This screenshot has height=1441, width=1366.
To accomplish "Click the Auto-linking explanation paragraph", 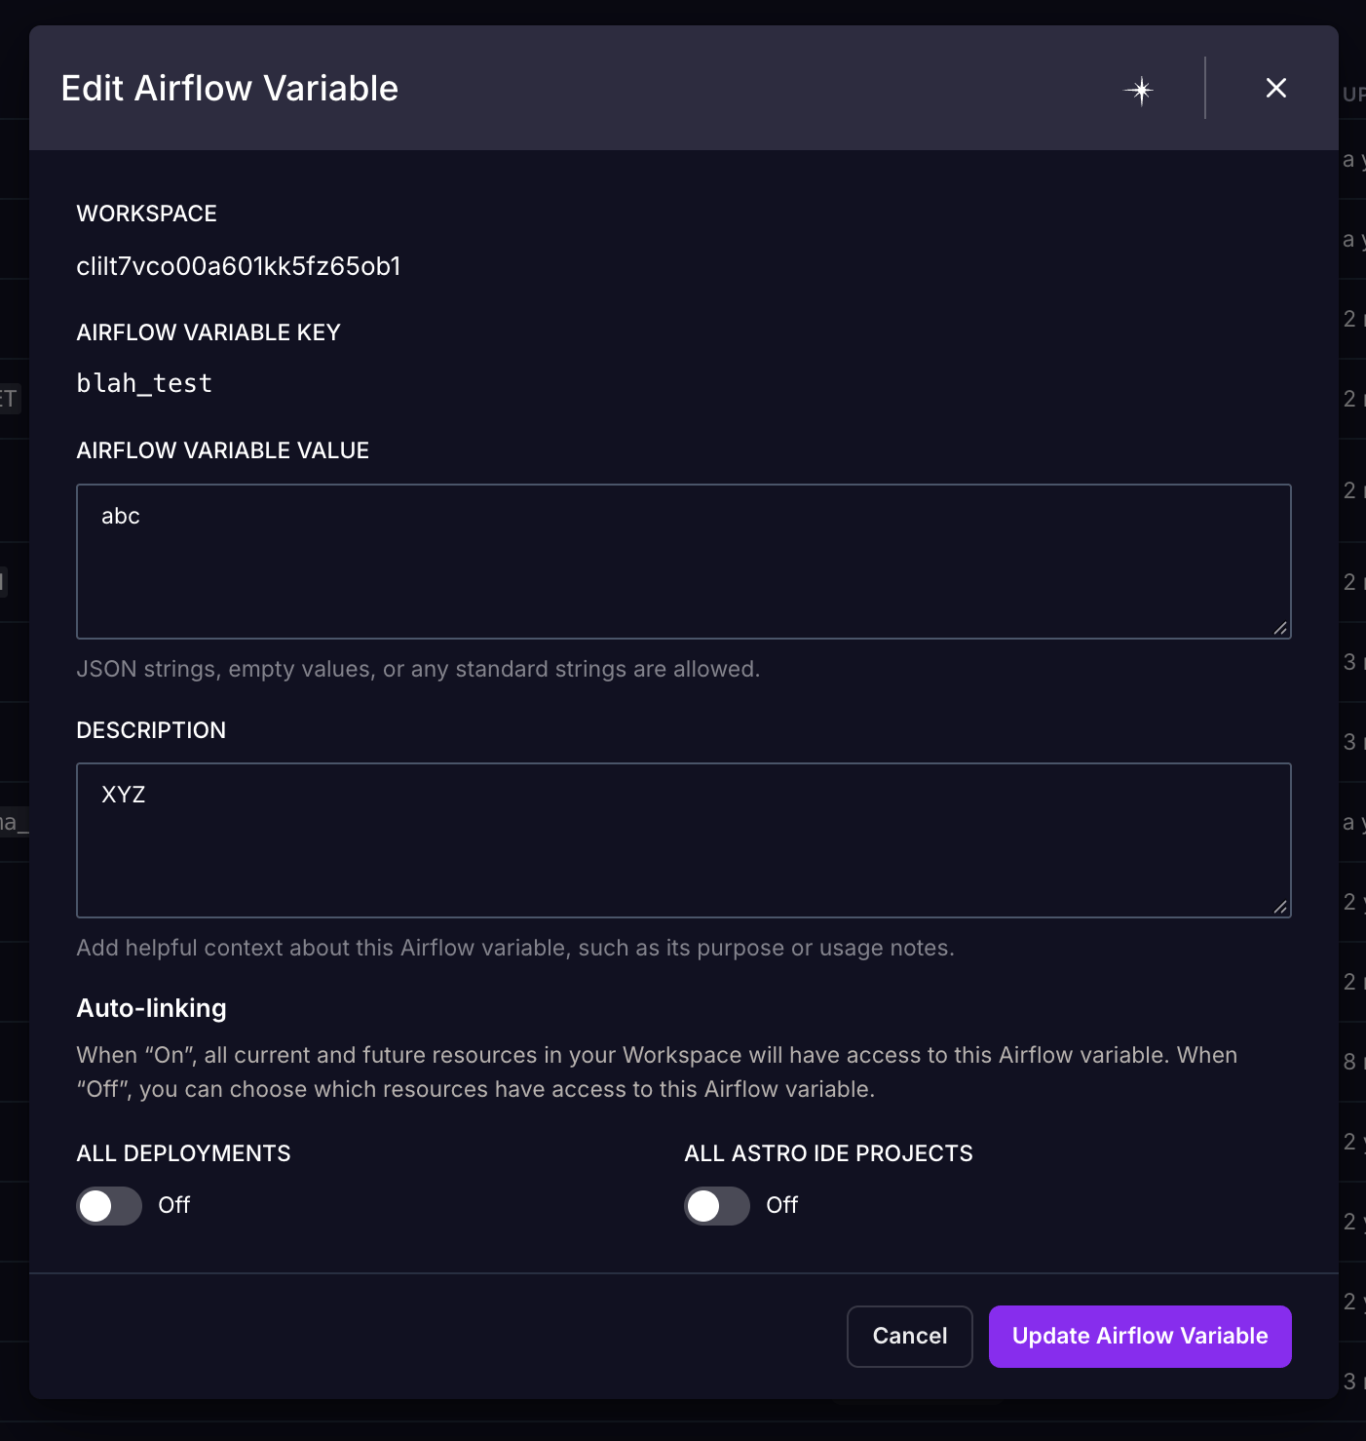I will [x=658, y=1071].
